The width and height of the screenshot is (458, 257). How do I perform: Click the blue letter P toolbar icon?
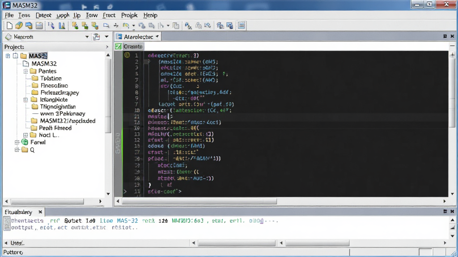[188, 25]
